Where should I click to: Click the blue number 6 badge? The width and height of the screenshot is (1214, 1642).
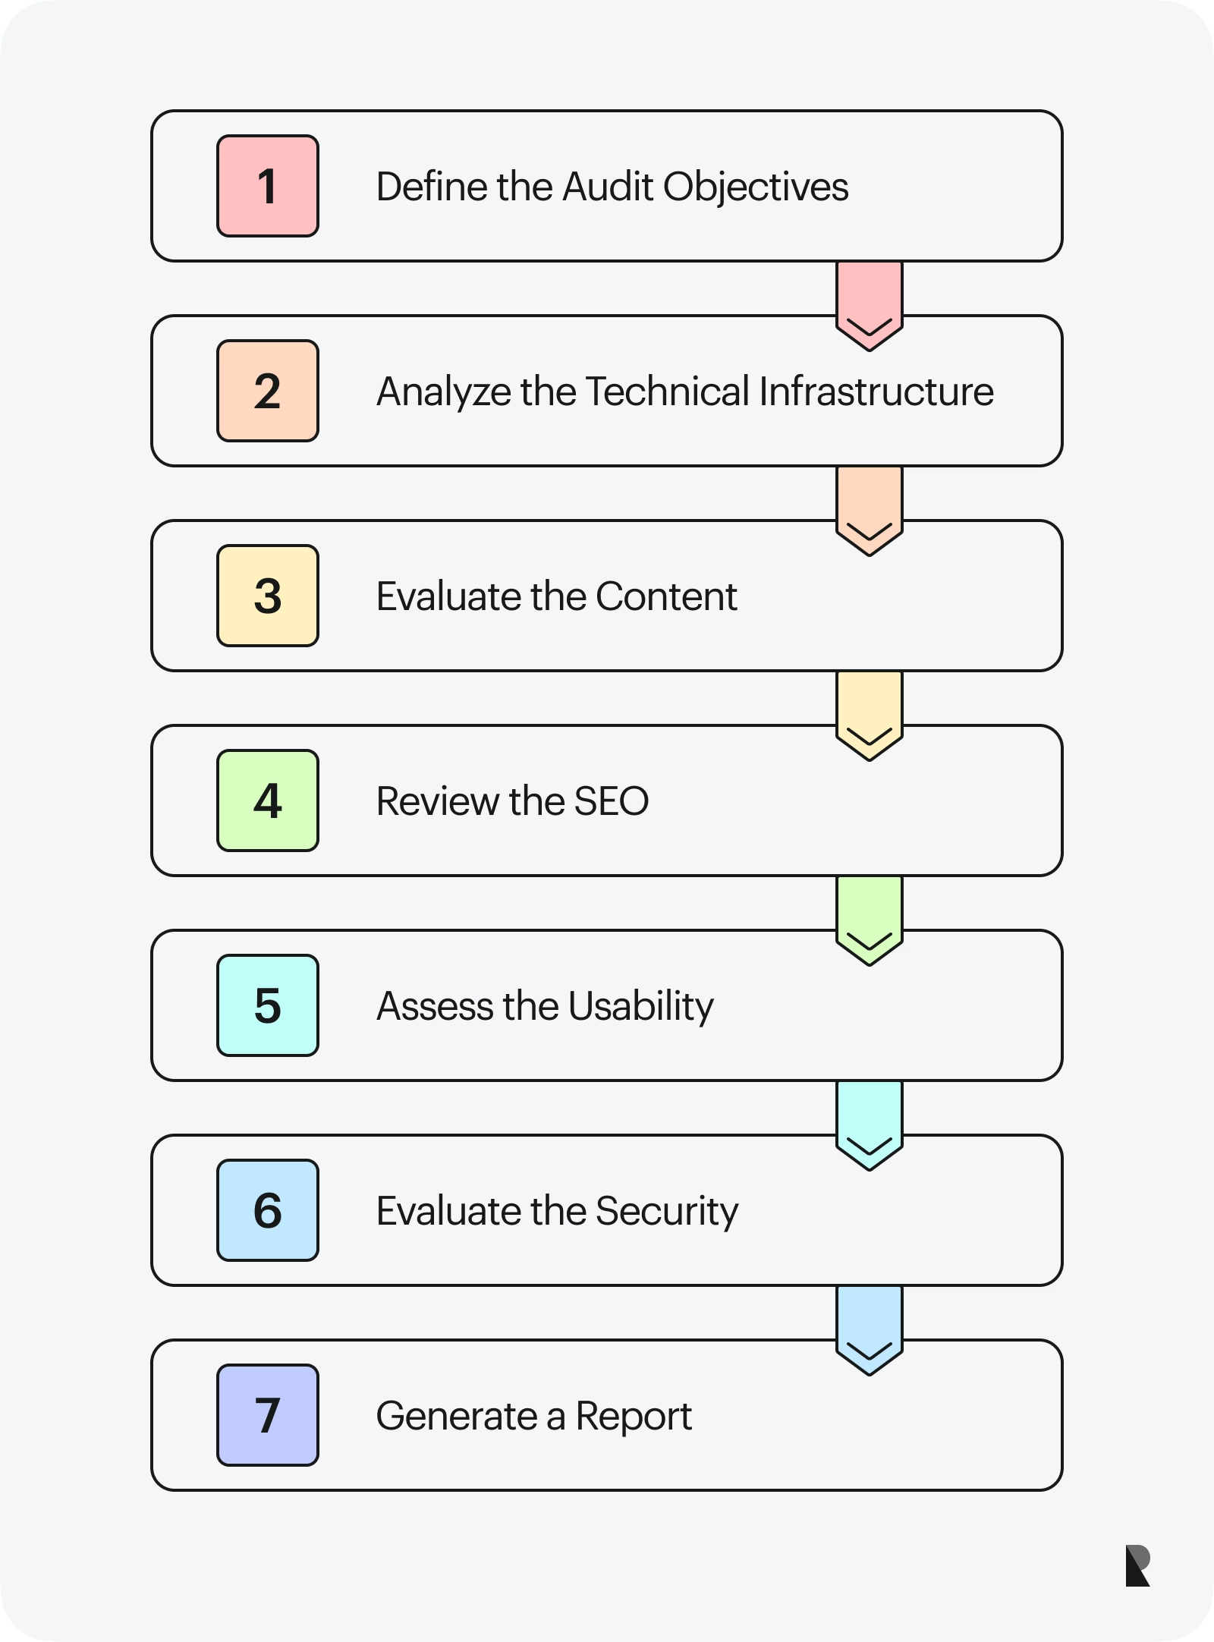pos(267,1210)
